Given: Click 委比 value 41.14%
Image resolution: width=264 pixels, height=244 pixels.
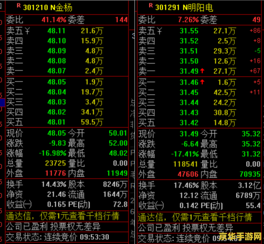Looking at the screenshot, I should click(54, 20).
